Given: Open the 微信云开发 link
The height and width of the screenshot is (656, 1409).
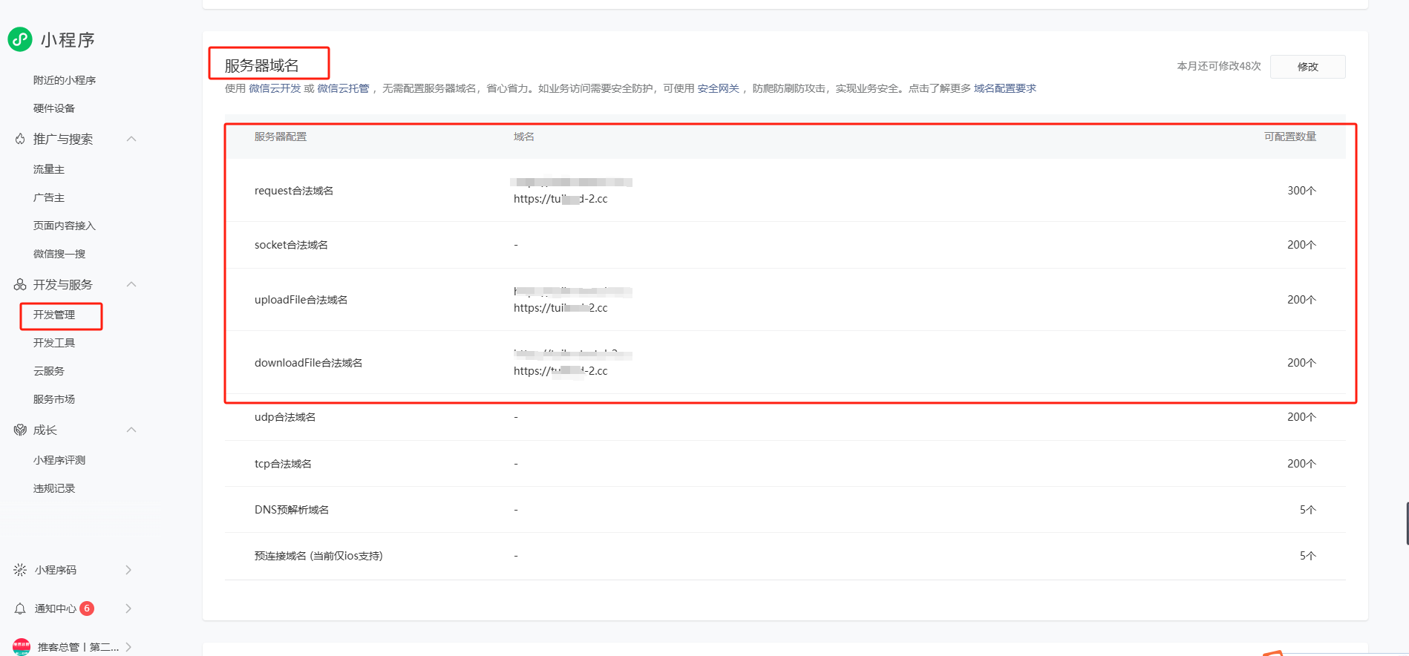Looking at the screenshot, I should pyautogui.click(x=275, y=88).
